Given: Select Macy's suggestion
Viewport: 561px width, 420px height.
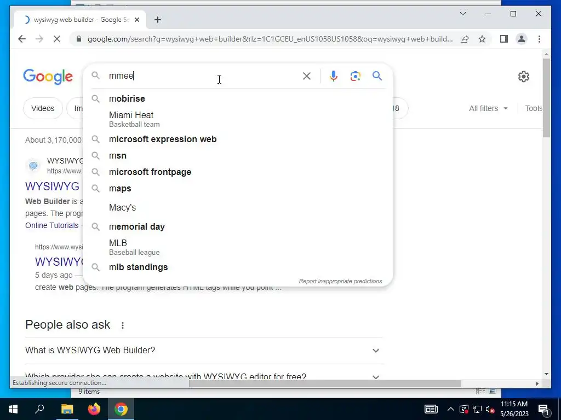Looking at the screenshot, I should [238, 207].
